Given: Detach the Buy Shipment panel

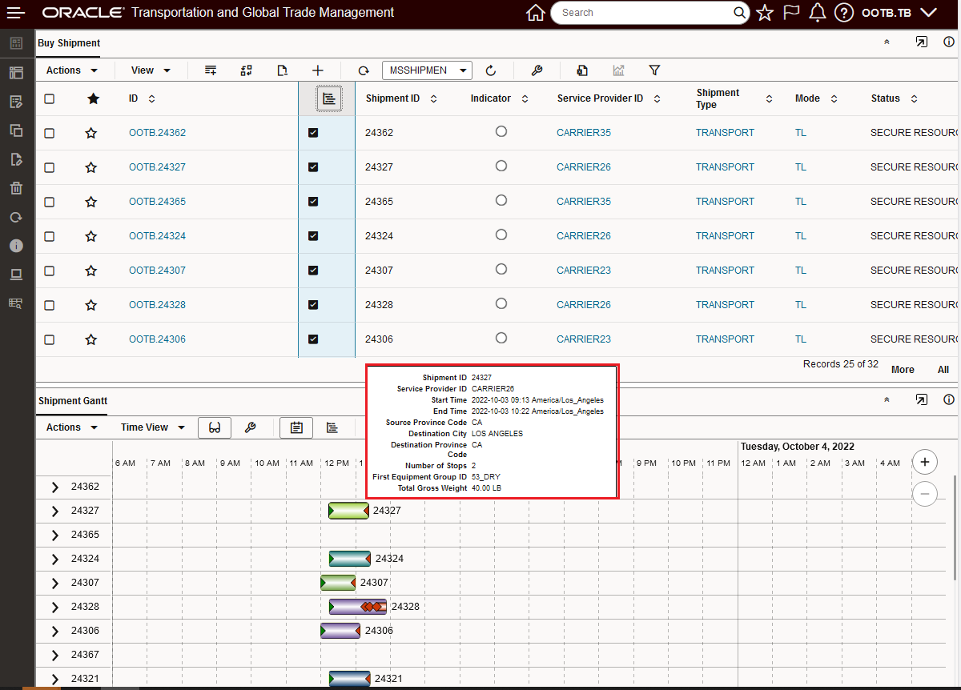Looking at the screenshot, I should click(x=922, y=42).
